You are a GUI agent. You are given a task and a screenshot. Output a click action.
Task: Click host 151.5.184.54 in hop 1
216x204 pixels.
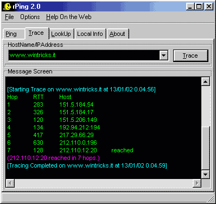(x=77, y=104)
